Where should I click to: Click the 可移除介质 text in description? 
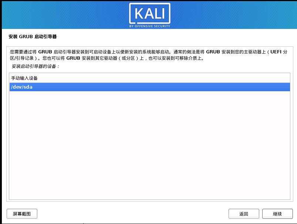pyautogui.click(x=189, y=59)
